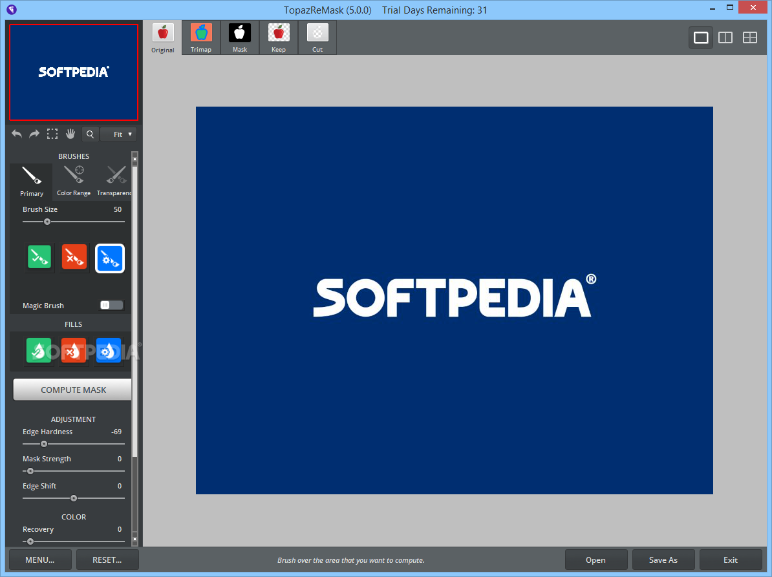
Task: Click the Exit button
Action: [731, 560]
